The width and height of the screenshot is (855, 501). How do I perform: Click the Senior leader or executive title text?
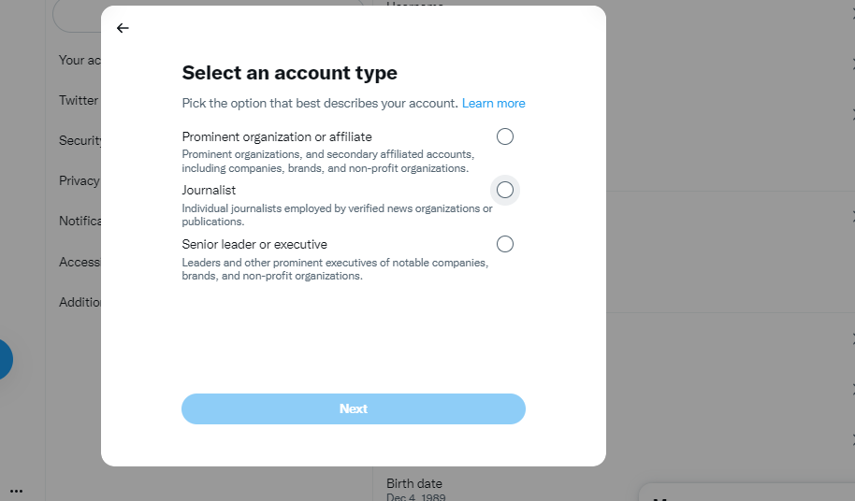pos(254,245)
